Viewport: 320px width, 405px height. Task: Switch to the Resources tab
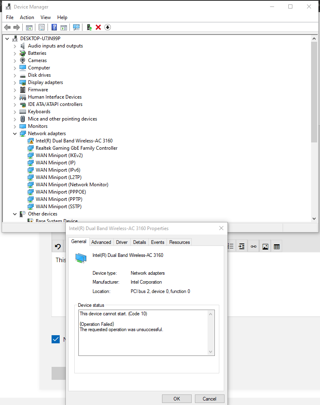click(179, 242)
